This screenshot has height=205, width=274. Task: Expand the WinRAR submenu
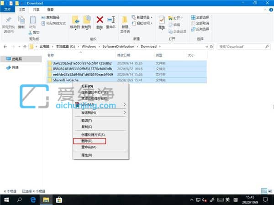click(x=100, y=104)
